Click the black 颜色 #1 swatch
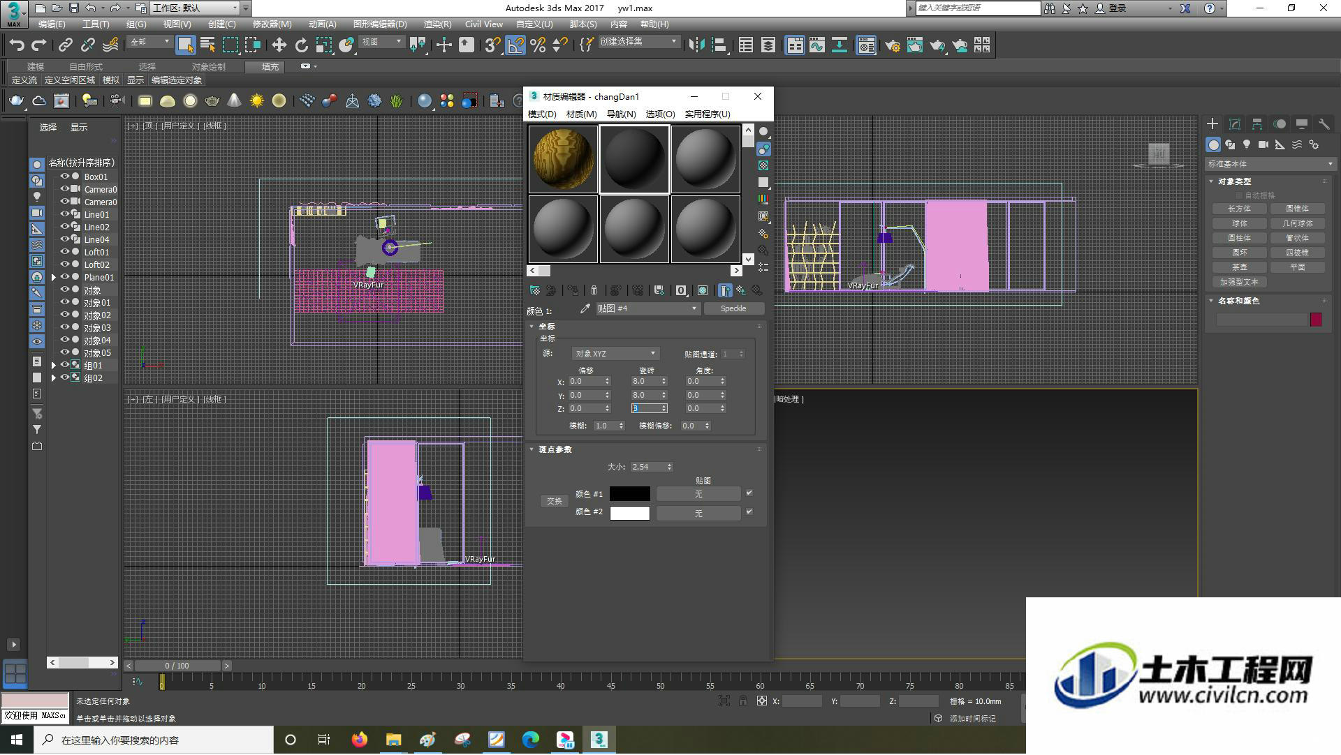 coord(630,494)
